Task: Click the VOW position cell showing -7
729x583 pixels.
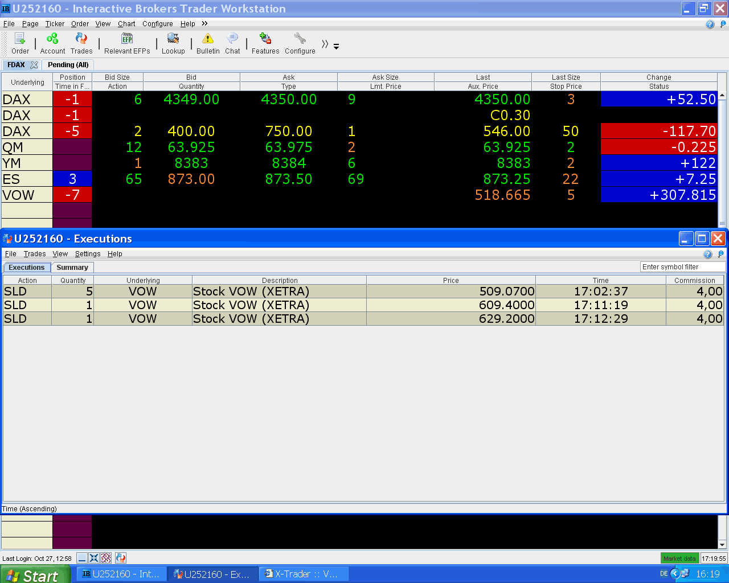Action: click(x=72, y=195)
